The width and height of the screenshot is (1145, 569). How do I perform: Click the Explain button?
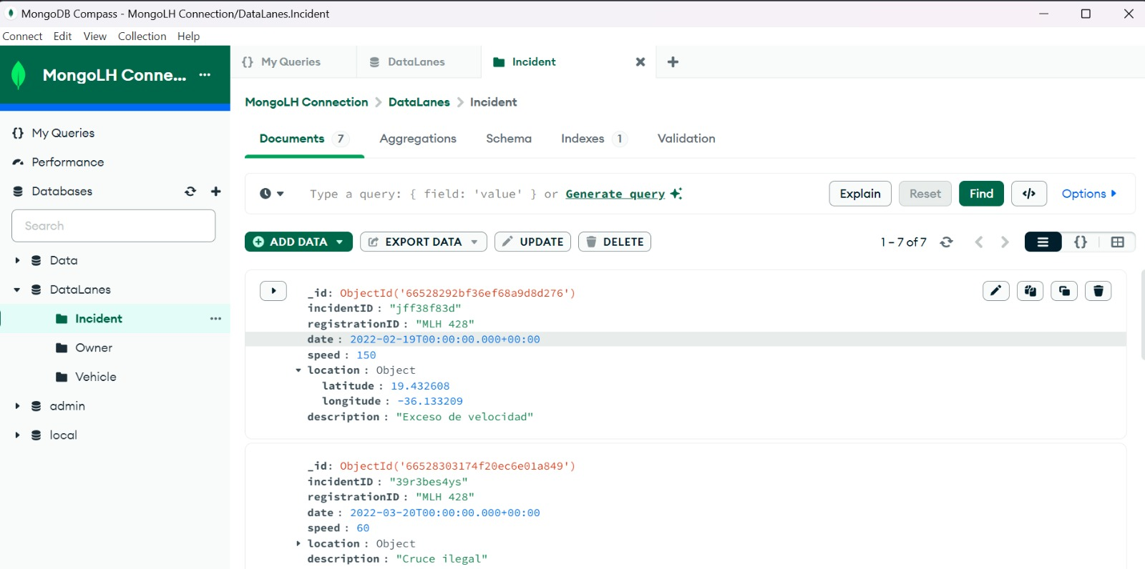pos(860,194)
